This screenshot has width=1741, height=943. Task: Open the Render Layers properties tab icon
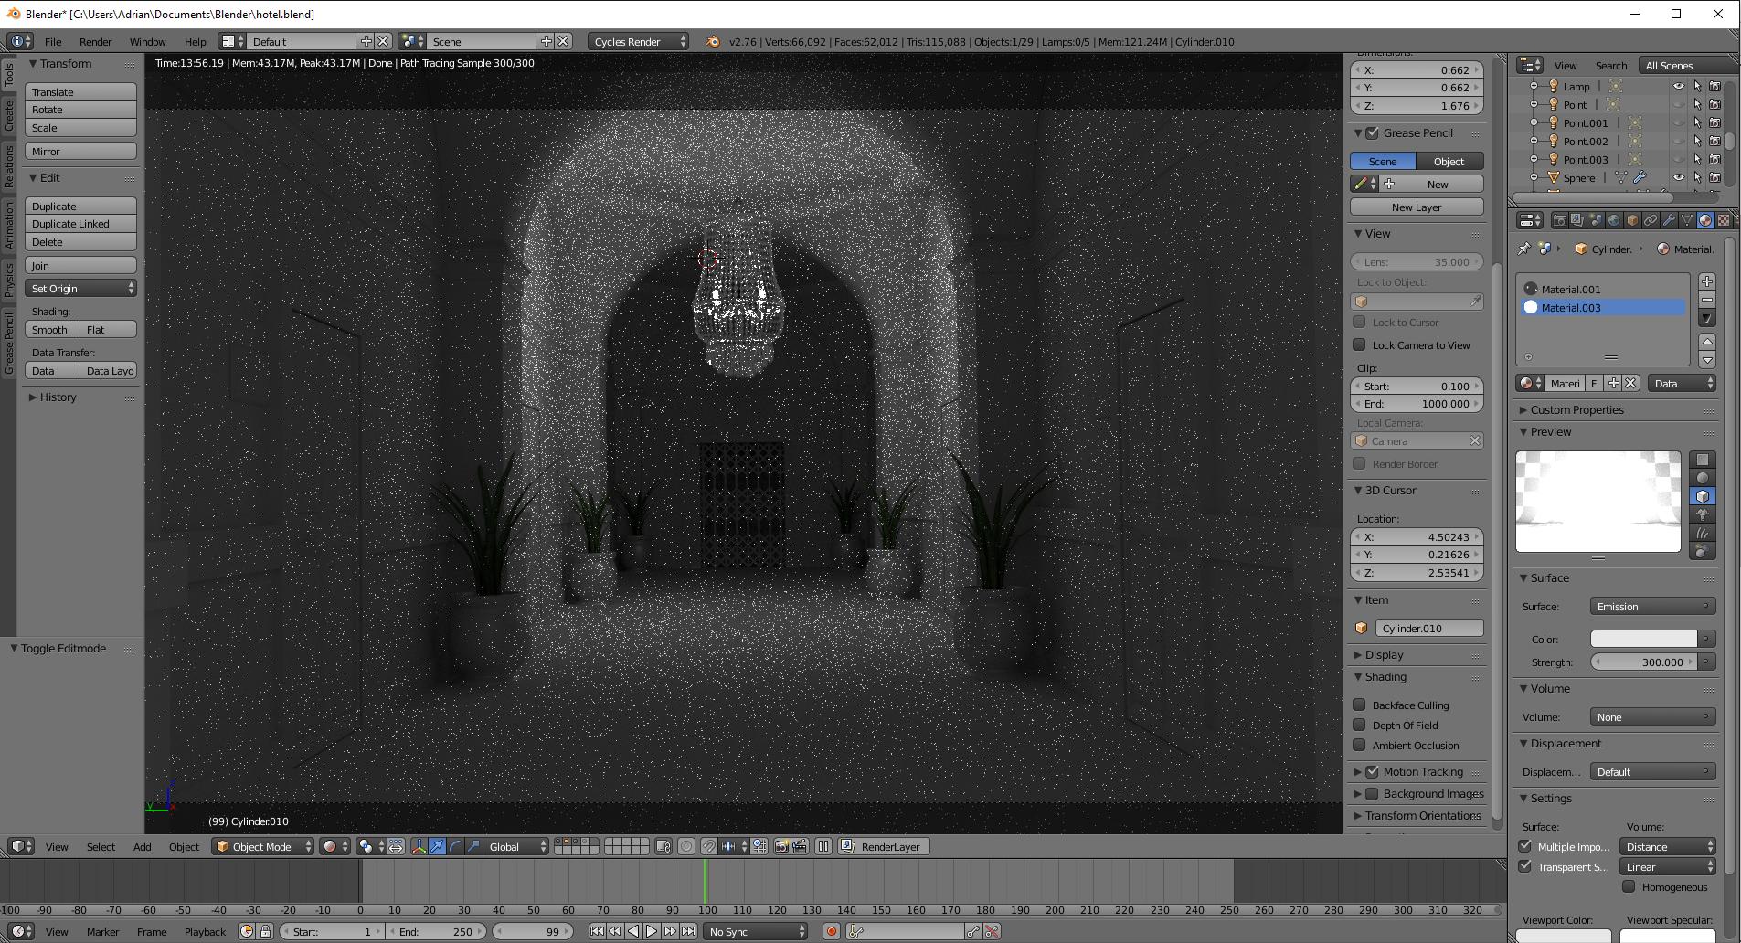tap(1577, 220)
